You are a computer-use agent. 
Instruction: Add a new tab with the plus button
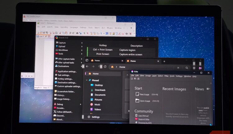coord(164,61)
